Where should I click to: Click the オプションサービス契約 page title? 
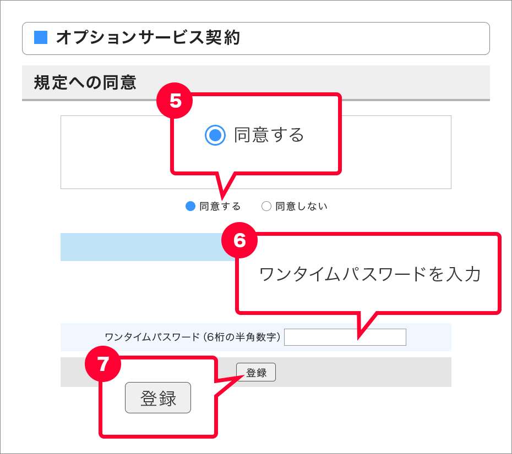148,37
